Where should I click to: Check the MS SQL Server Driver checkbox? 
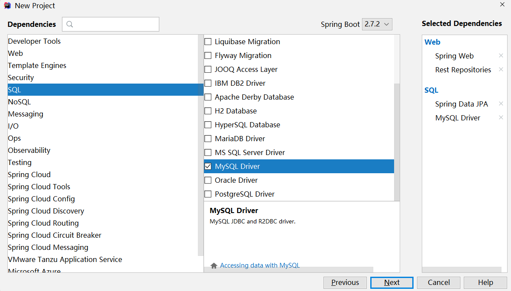pyautogui.click(x=208, y=152)
